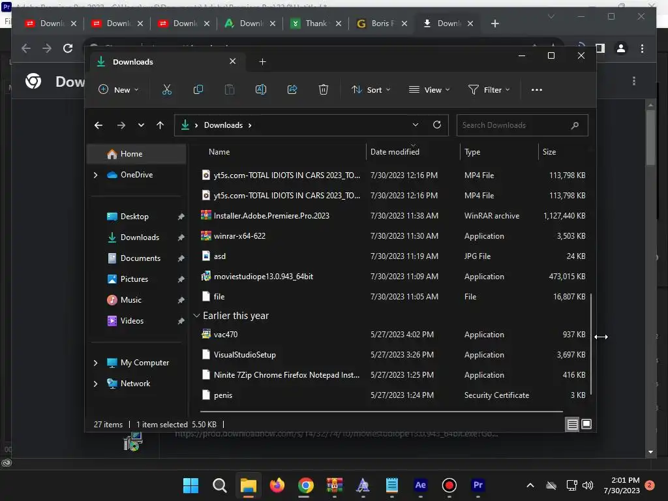Go up one folder with the up arrow
668x501 pixels.
(160, 125)
